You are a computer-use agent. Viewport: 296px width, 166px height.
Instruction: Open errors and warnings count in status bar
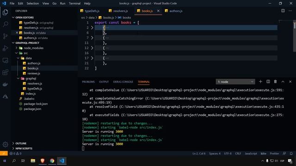pos(15,154)
